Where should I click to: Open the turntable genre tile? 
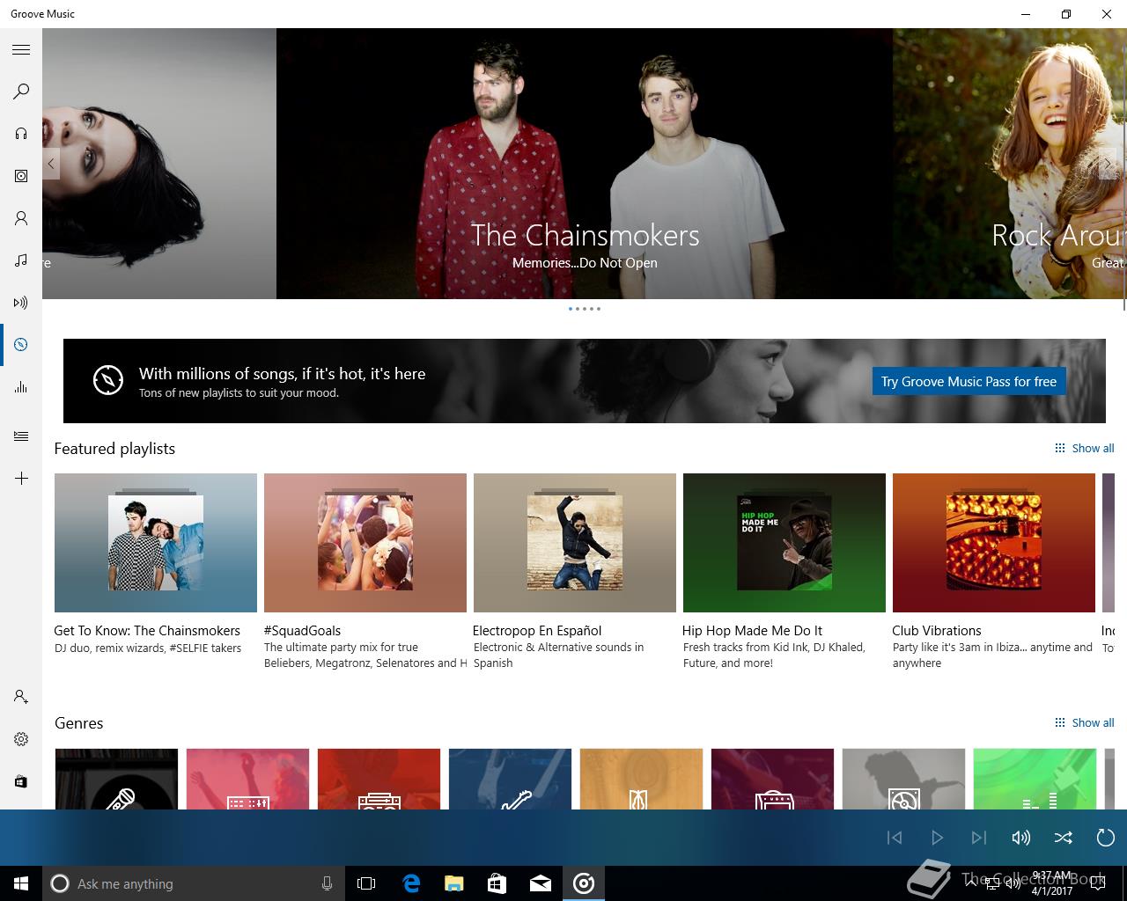(x=903, y=779)
